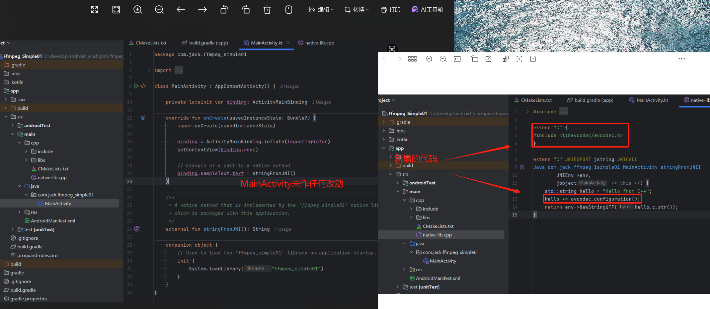710x309 pixels.
Task: Click the text recognition icon in white viewer
Action: 519,59
